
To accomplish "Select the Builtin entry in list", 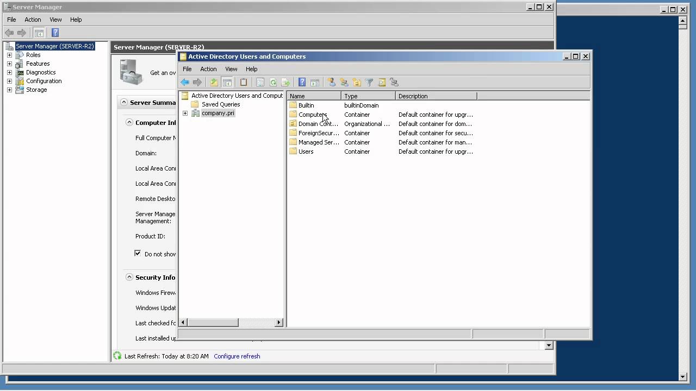I will [x=306, y=105].
